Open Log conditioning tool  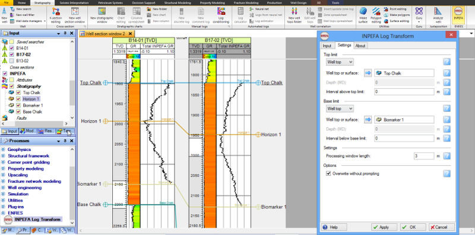point(220,15)
